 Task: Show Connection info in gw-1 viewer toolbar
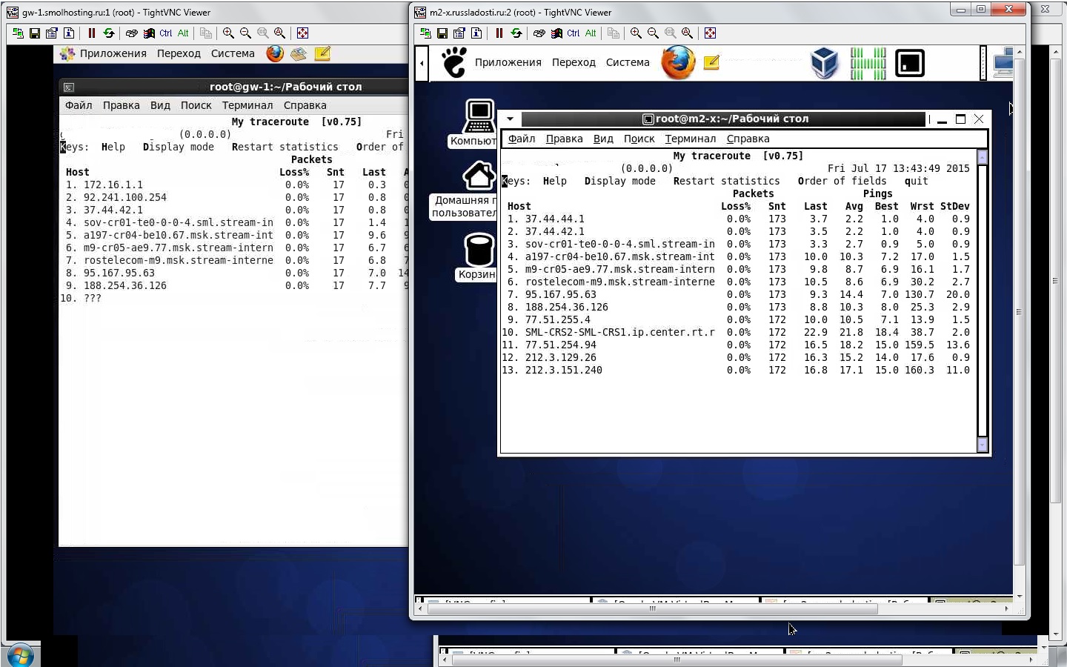69,33
